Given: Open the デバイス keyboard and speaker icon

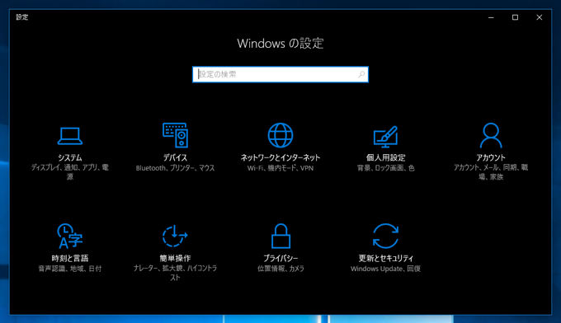Looking at the screenshot, I should pyautogui.click(x=175, y=135).
